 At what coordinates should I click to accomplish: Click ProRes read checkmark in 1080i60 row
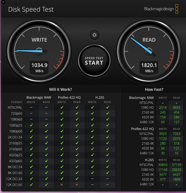(77, 119)
